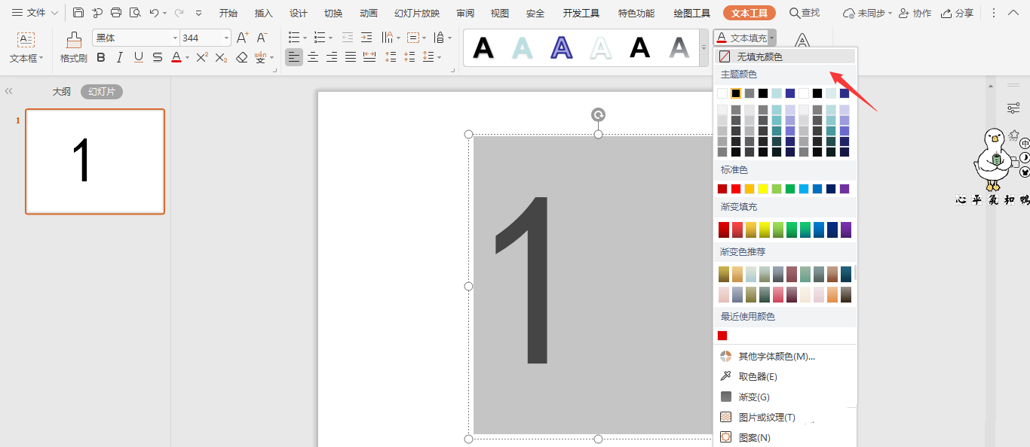This screenshot has width=1030, height=447.
Task: Open Print Preview icon
Action: coord(135,13)
